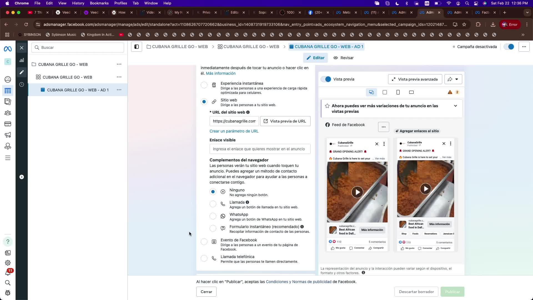Image resolution: width=533 pixels, height=300 pixels.
Task: Toggle the Vista previa switch
Action: pyautogui.click(x=326, y=79)
